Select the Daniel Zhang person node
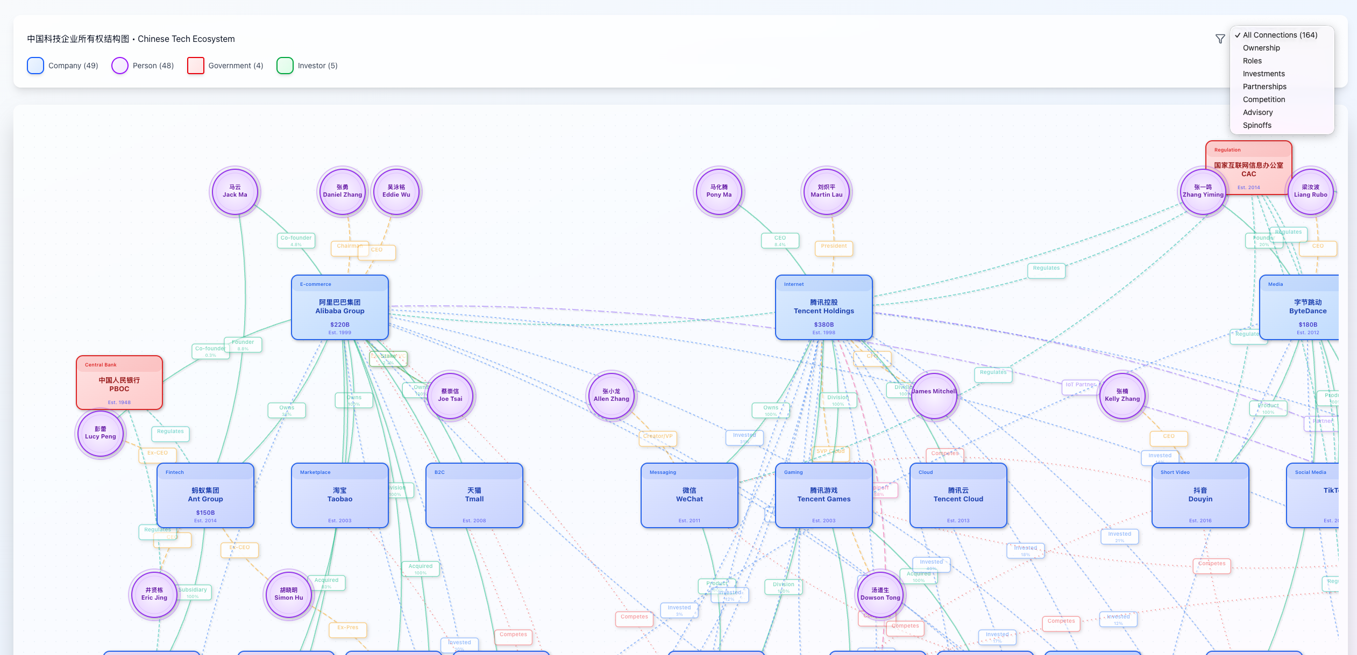1357x655 pixels. [343, 191]
